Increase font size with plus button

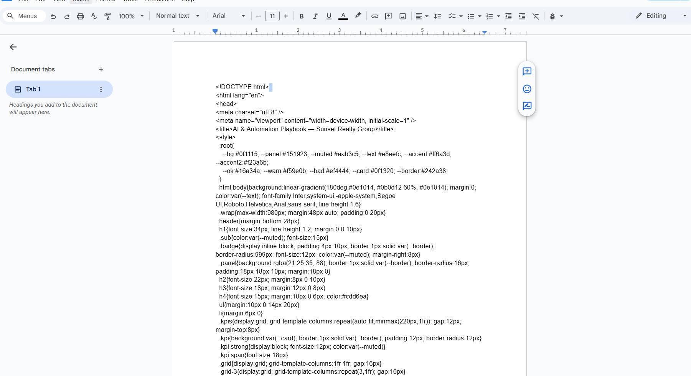(x=286, y=16)
